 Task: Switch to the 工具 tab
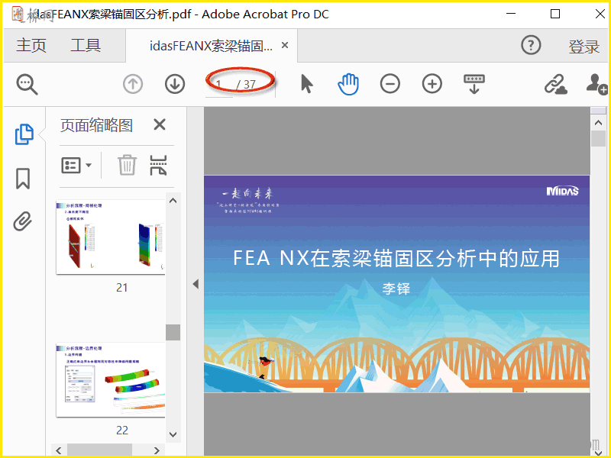[86, 46]
